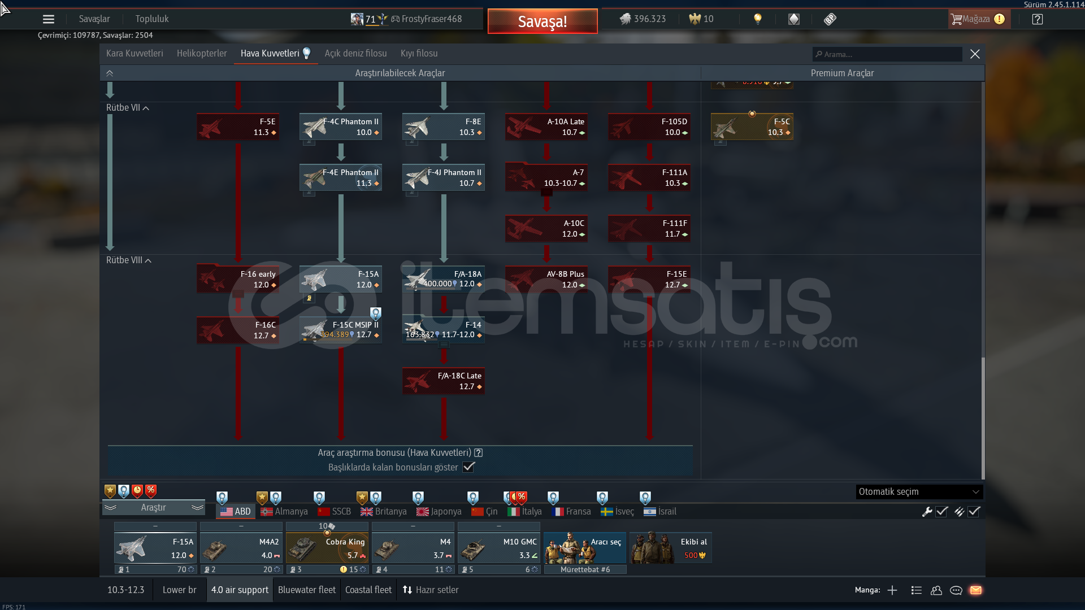Select Çin nation
1085x610 pixels.
point(484,511)
